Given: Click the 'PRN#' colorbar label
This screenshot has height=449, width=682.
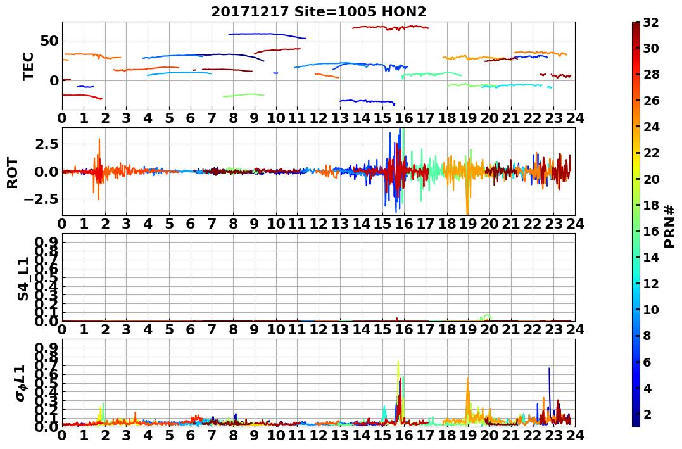Looking at the screenshot, I should (670, 226).
